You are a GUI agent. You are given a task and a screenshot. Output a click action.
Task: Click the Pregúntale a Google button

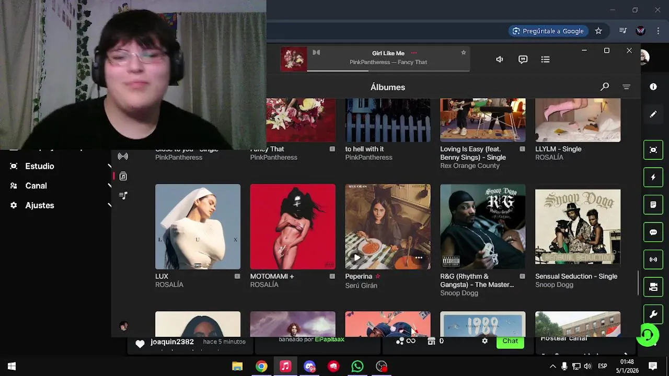[x=548, y=31]
